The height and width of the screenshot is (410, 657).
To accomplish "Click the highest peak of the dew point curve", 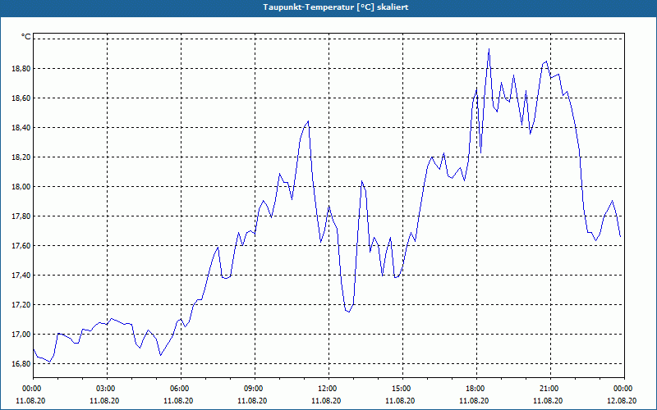I will point(489,49).
